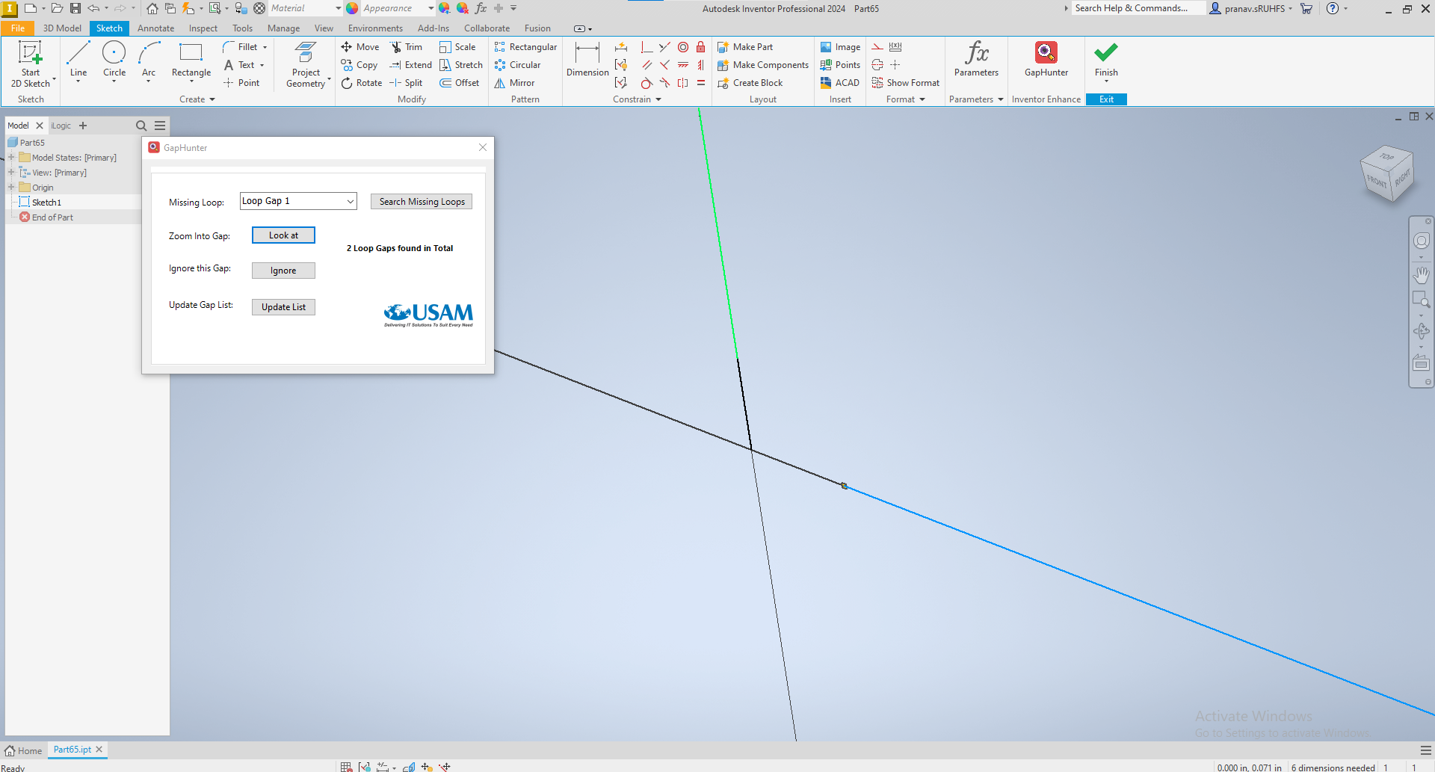Image resolution: width=1435 pixels, height=772 pixels.
Task: Select the Dimension tool
Action: 587,60
